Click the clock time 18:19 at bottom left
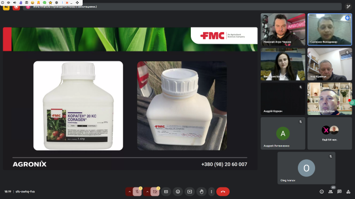The height and width of the screenshot is (199, 355). click(x=8, y=192)
